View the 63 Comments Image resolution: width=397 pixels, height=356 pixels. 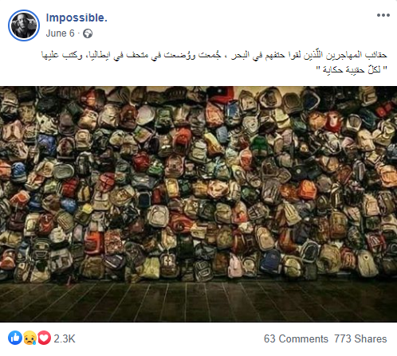pyautogui.click(x=296, y=338)
